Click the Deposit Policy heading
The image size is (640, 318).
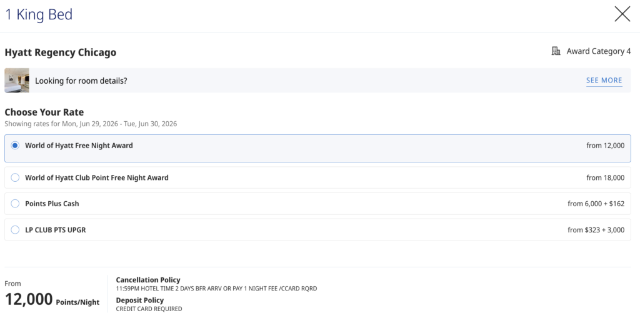pyautogui.click(x=139, y=301)
